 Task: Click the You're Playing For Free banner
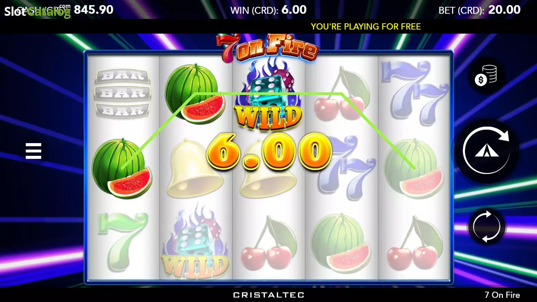pyautogui.click(x=366, y=26)
